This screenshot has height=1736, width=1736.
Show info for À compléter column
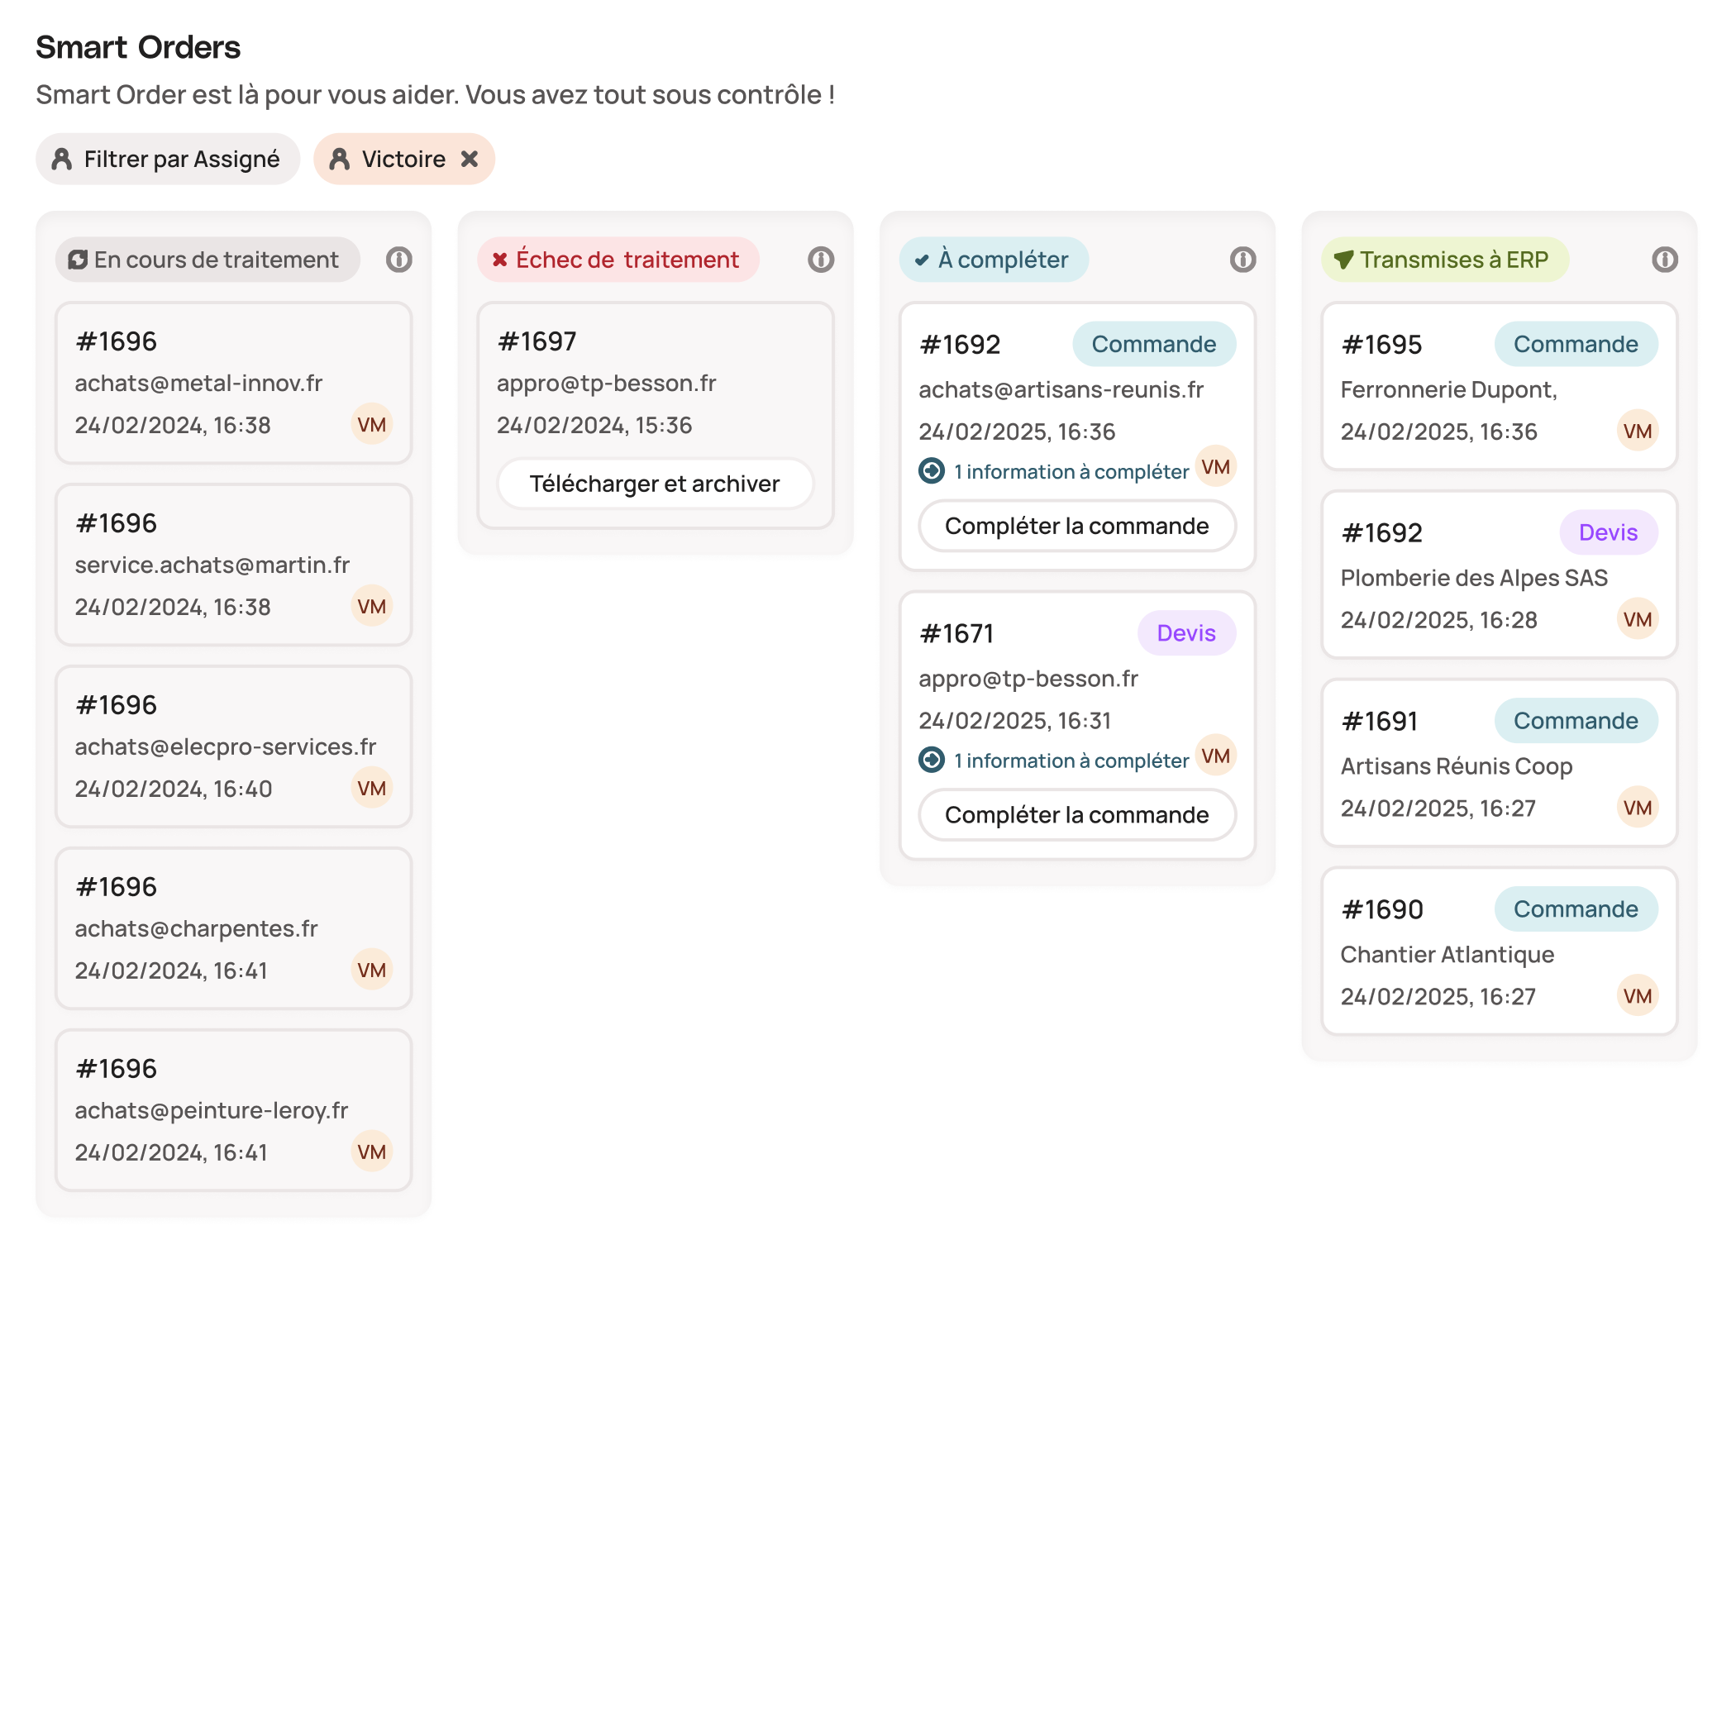coord(1242,260)
